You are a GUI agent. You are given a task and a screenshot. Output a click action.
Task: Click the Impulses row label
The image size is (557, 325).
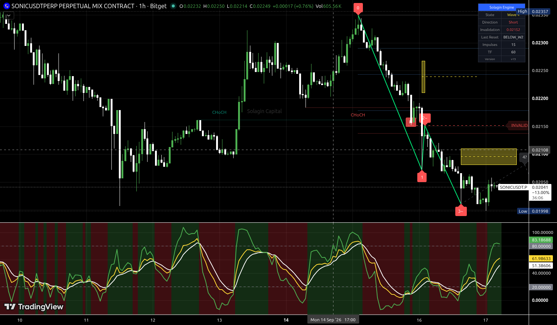[x=490, y=45]
